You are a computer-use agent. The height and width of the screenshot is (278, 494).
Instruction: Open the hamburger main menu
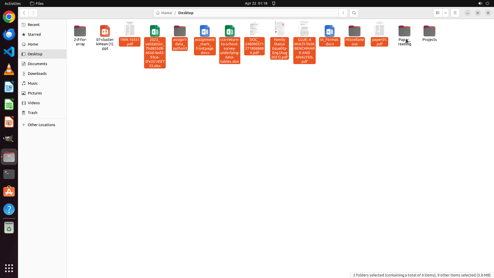tap(455, 13)
